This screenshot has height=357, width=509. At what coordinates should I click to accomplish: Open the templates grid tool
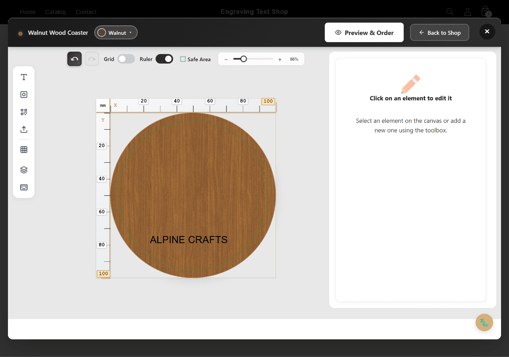[x=23, y=150]
